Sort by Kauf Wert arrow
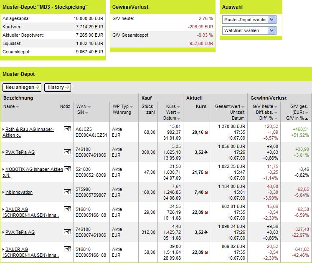Screen dimensions: 312x263 tap(178, 113)
